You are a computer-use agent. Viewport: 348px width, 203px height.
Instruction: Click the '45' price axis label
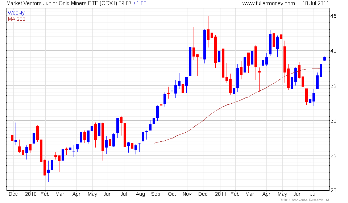coord(333,16)
